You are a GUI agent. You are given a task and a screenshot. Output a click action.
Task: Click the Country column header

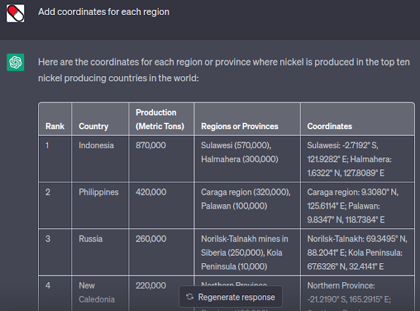(x=93, y=126)
